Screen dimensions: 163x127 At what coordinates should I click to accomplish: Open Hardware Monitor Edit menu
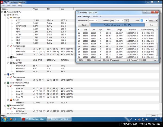coord(8,6)
